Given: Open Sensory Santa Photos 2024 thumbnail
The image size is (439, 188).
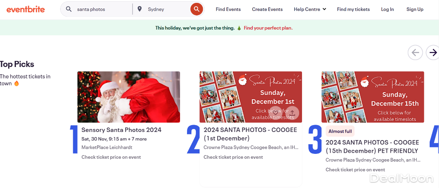Looking at the screenshot, I should coord(128,97).
